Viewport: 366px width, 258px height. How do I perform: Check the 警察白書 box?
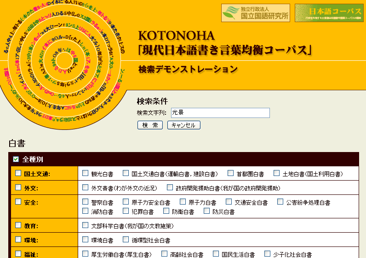pyautogui.click(x=86, y=202)
